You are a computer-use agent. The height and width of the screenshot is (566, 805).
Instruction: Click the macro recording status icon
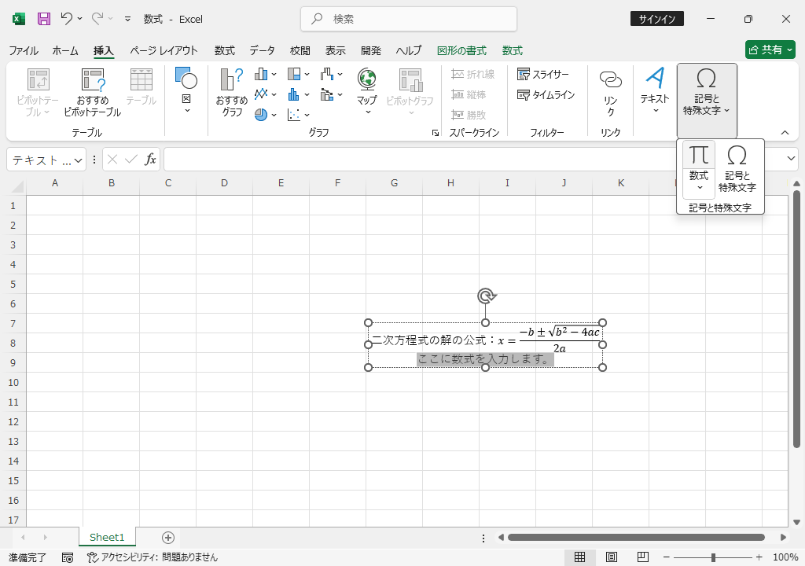pyautogui.click(x=68, y=557)
